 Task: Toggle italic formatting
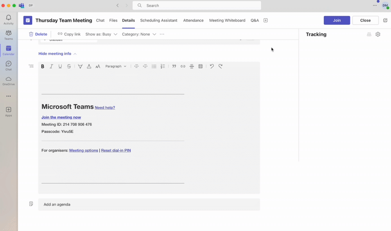(51, 66)
